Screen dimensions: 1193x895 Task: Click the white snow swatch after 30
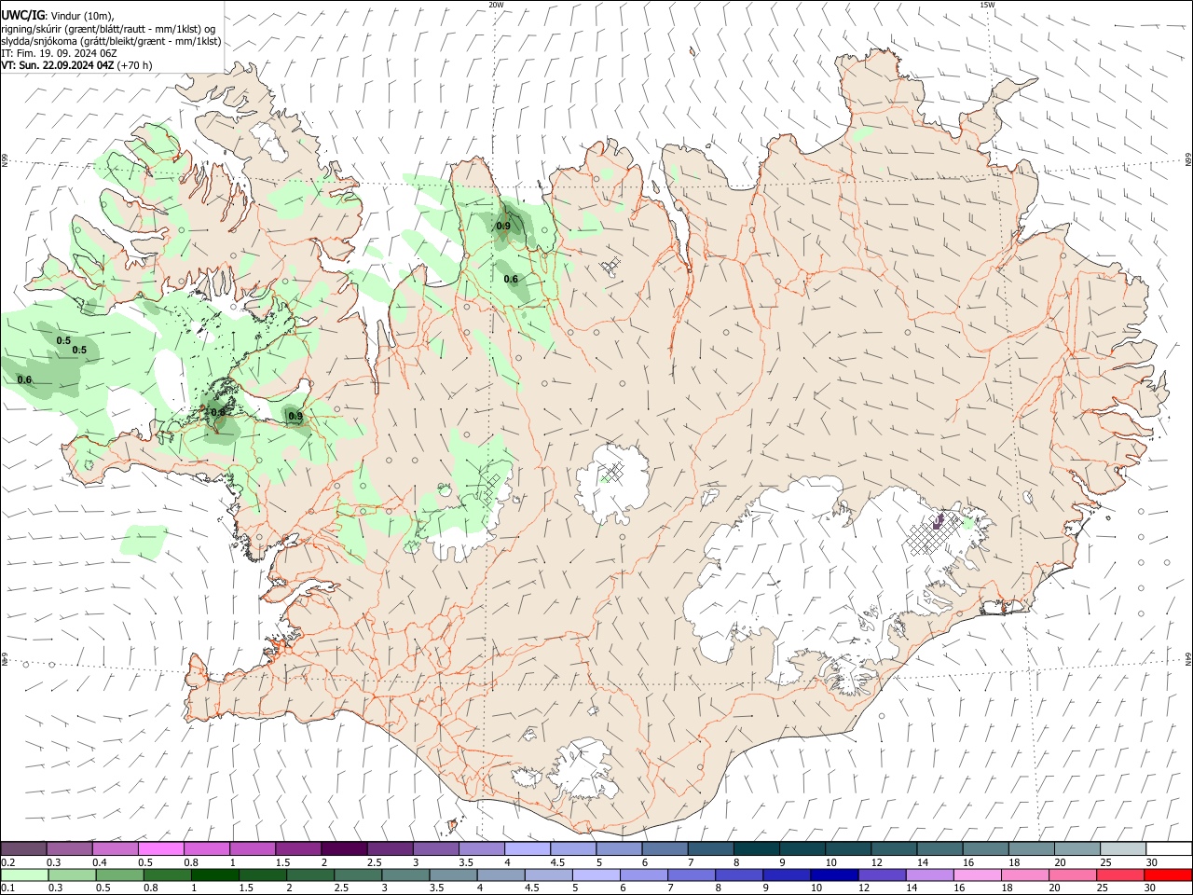point(1169,849)
